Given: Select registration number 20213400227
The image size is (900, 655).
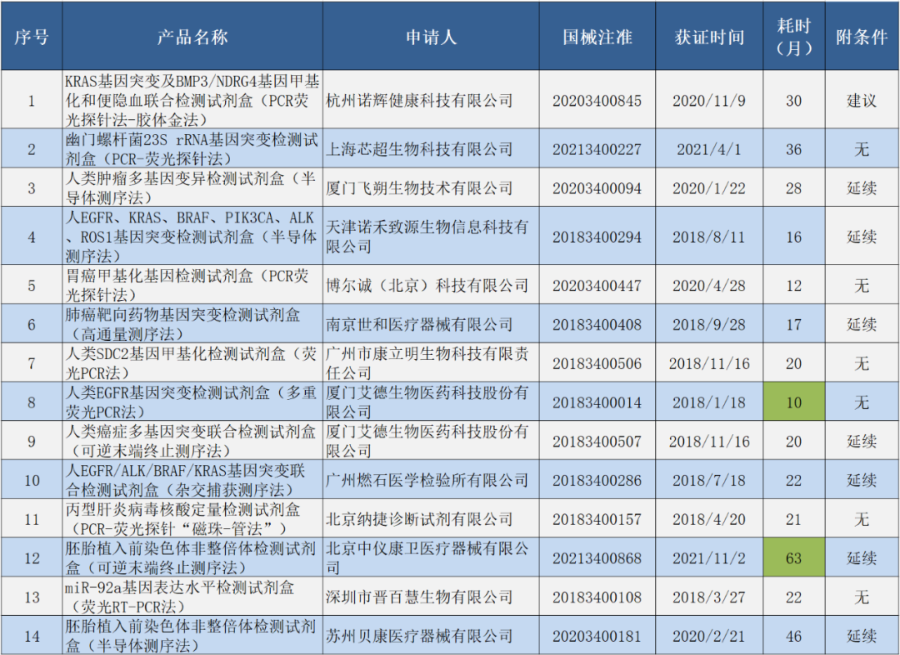Looking at the screenshot, I should [597, 150].
